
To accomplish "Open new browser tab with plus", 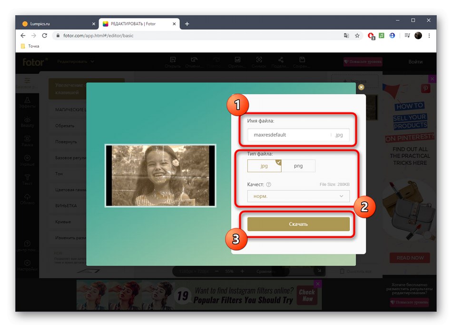I will 187,24.
